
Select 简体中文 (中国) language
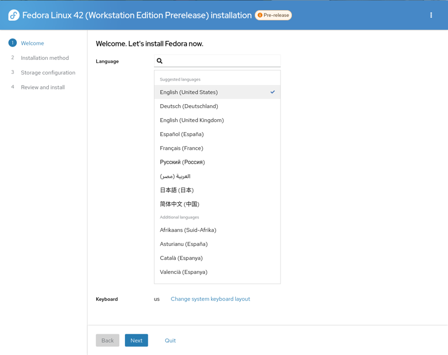click(x=217, y=204)
